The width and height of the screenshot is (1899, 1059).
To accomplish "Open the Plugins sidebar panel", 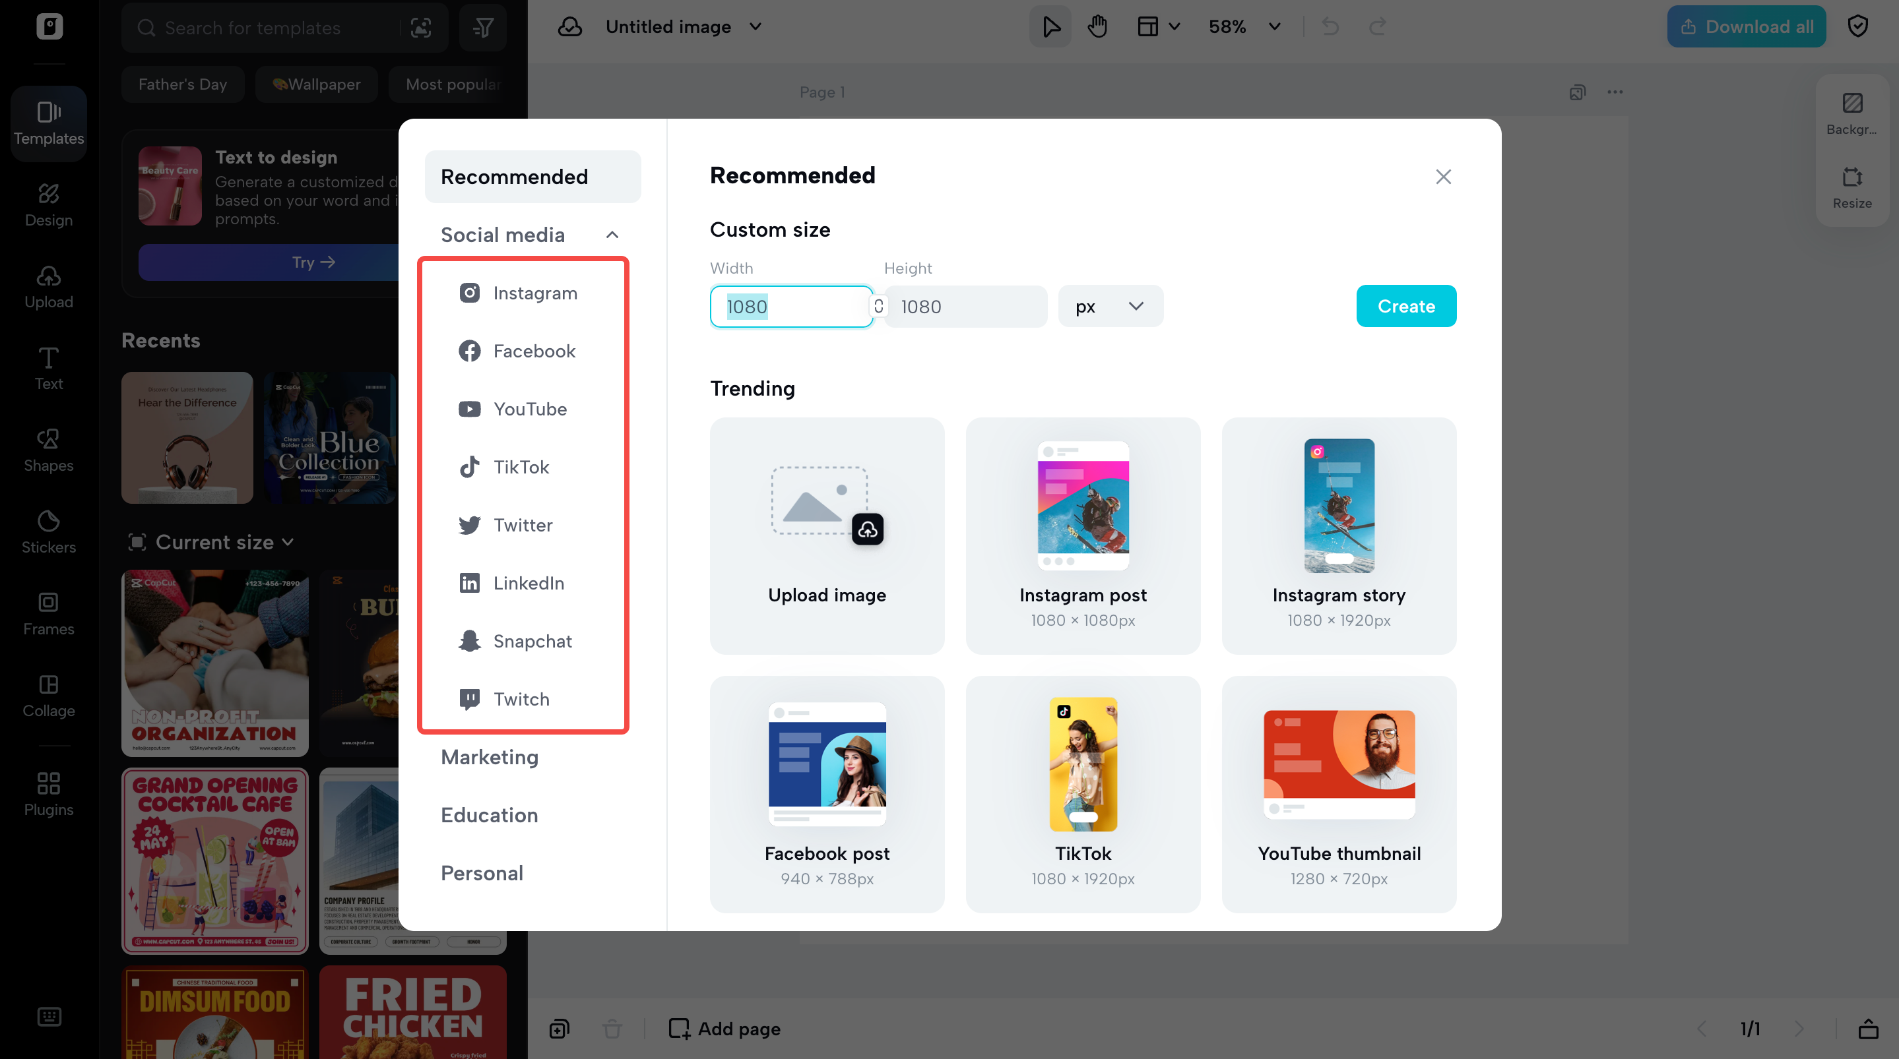I will [49, 793].
